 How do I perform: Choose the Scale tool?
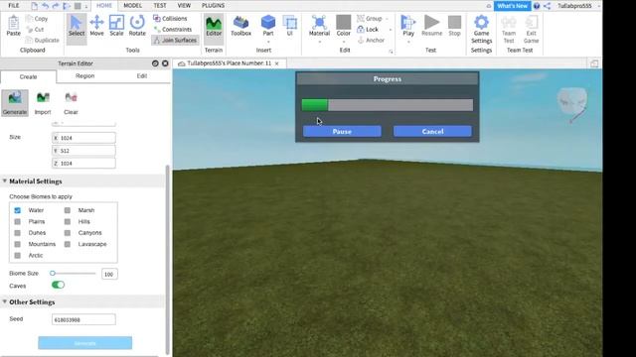116,26
